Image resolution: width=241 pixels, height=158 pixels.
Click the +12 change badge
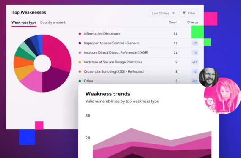[x=195, y=62]
